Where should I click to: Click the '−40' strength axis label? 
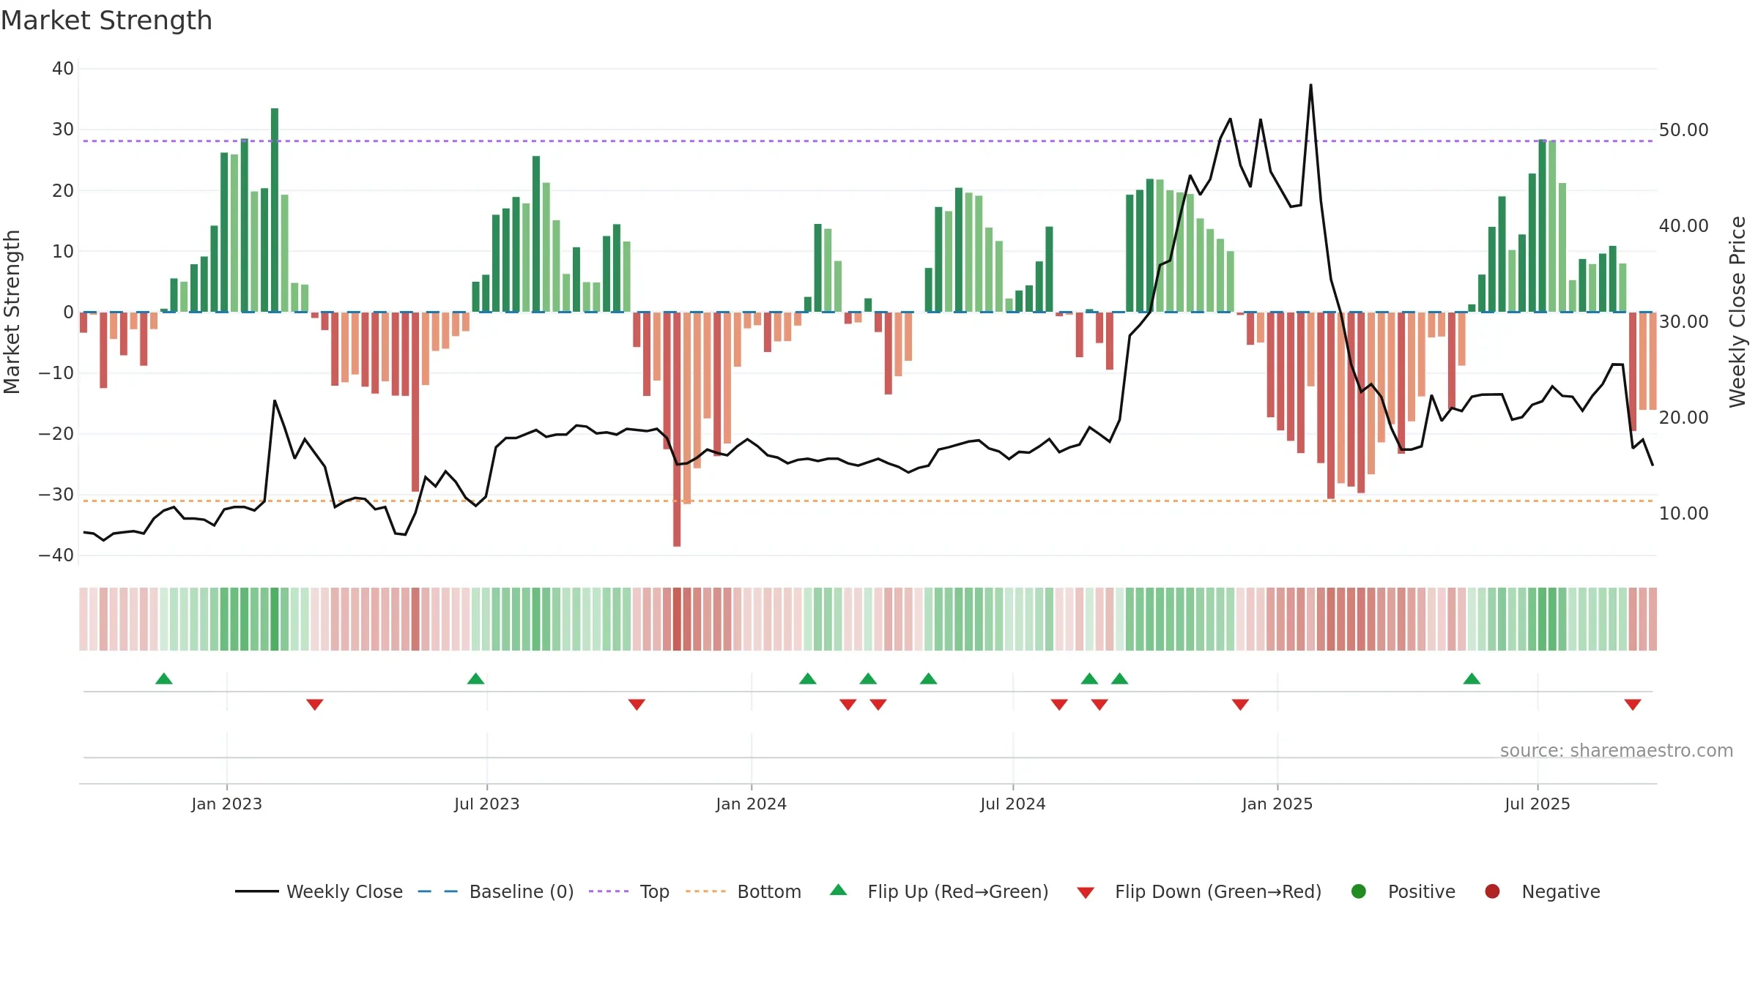click(x=56, y=555)
